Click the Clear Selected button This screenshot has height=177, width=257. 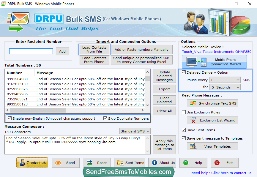[x=164, y=100]
